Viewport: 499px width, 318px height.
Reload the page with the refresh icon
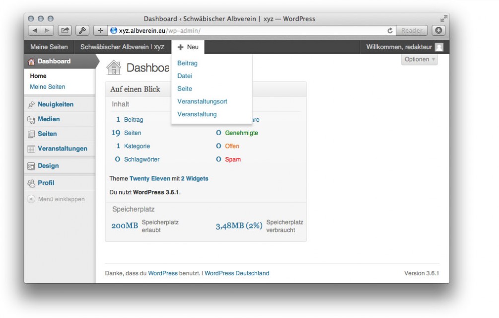(390, 31)
